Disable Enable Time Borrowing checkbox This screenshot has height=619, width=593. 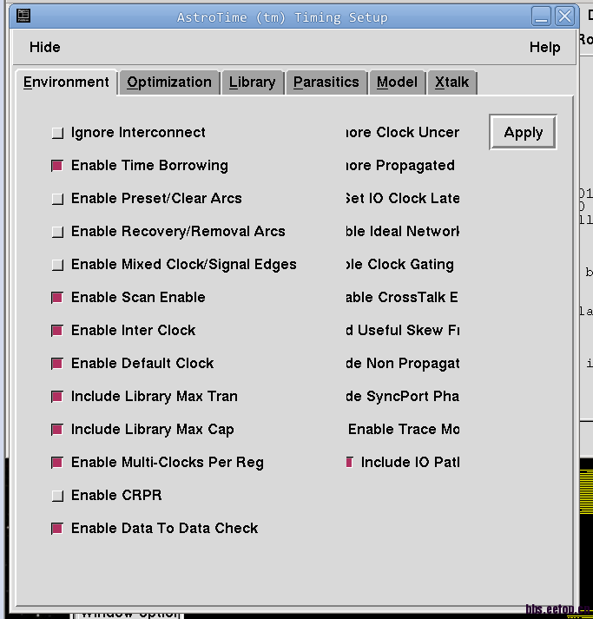click(x=57, y=166)
